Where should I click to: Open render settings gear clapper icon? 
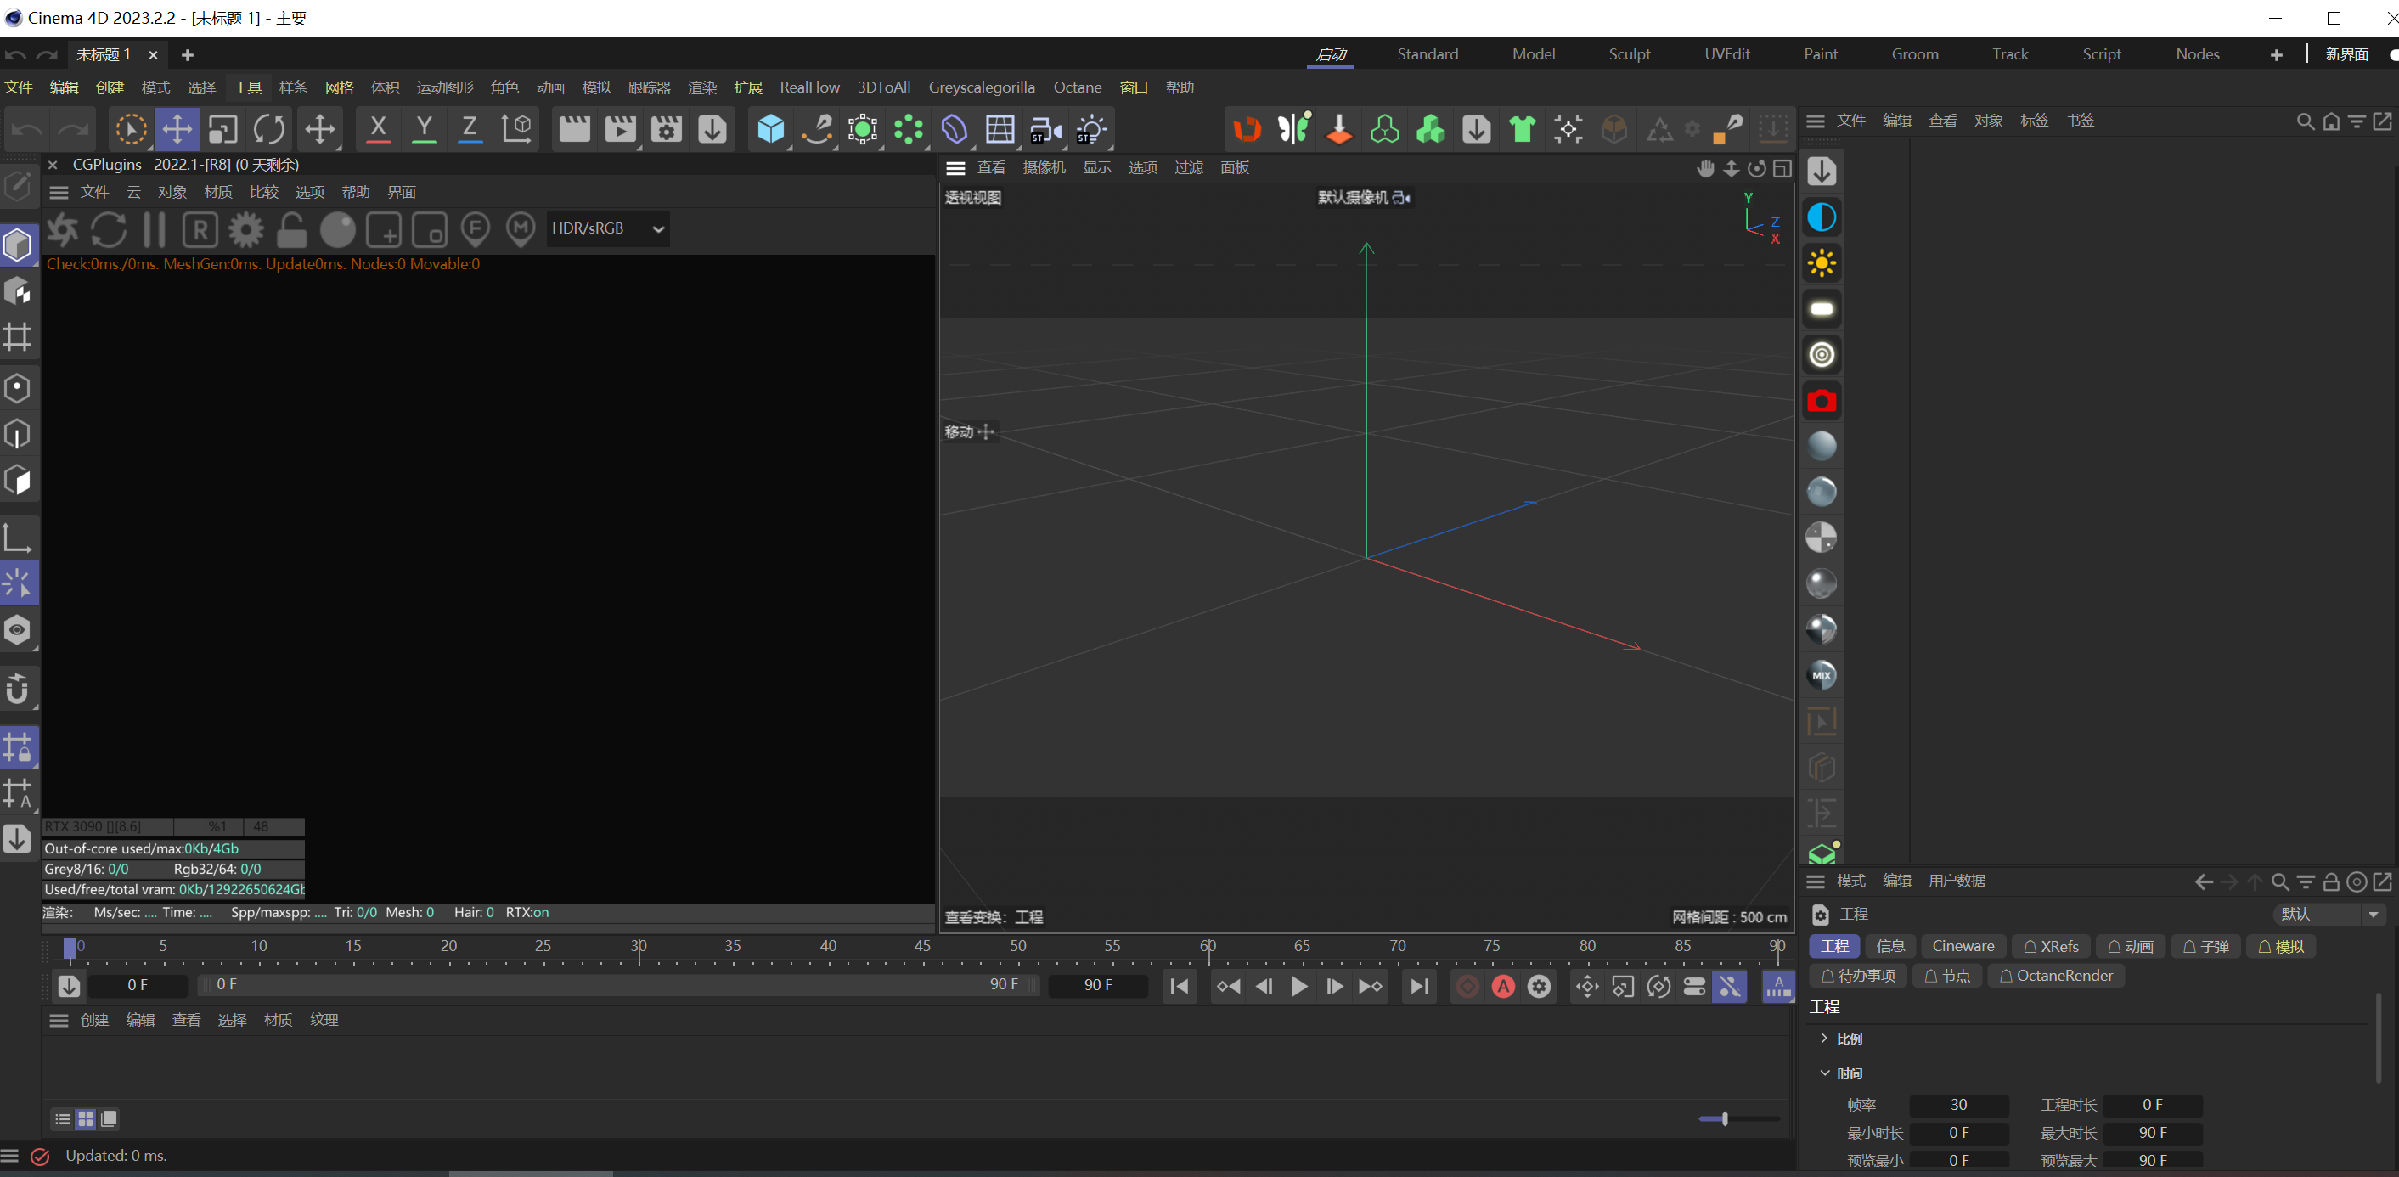click(x=666, y=128)
